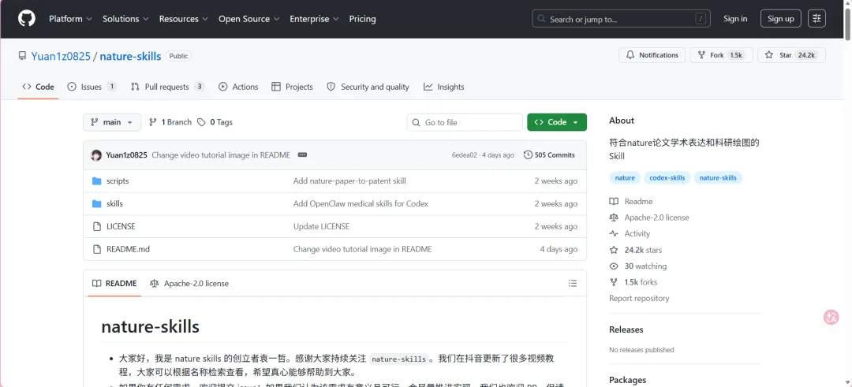Switch to the Insights tab

tap(444, 87)
